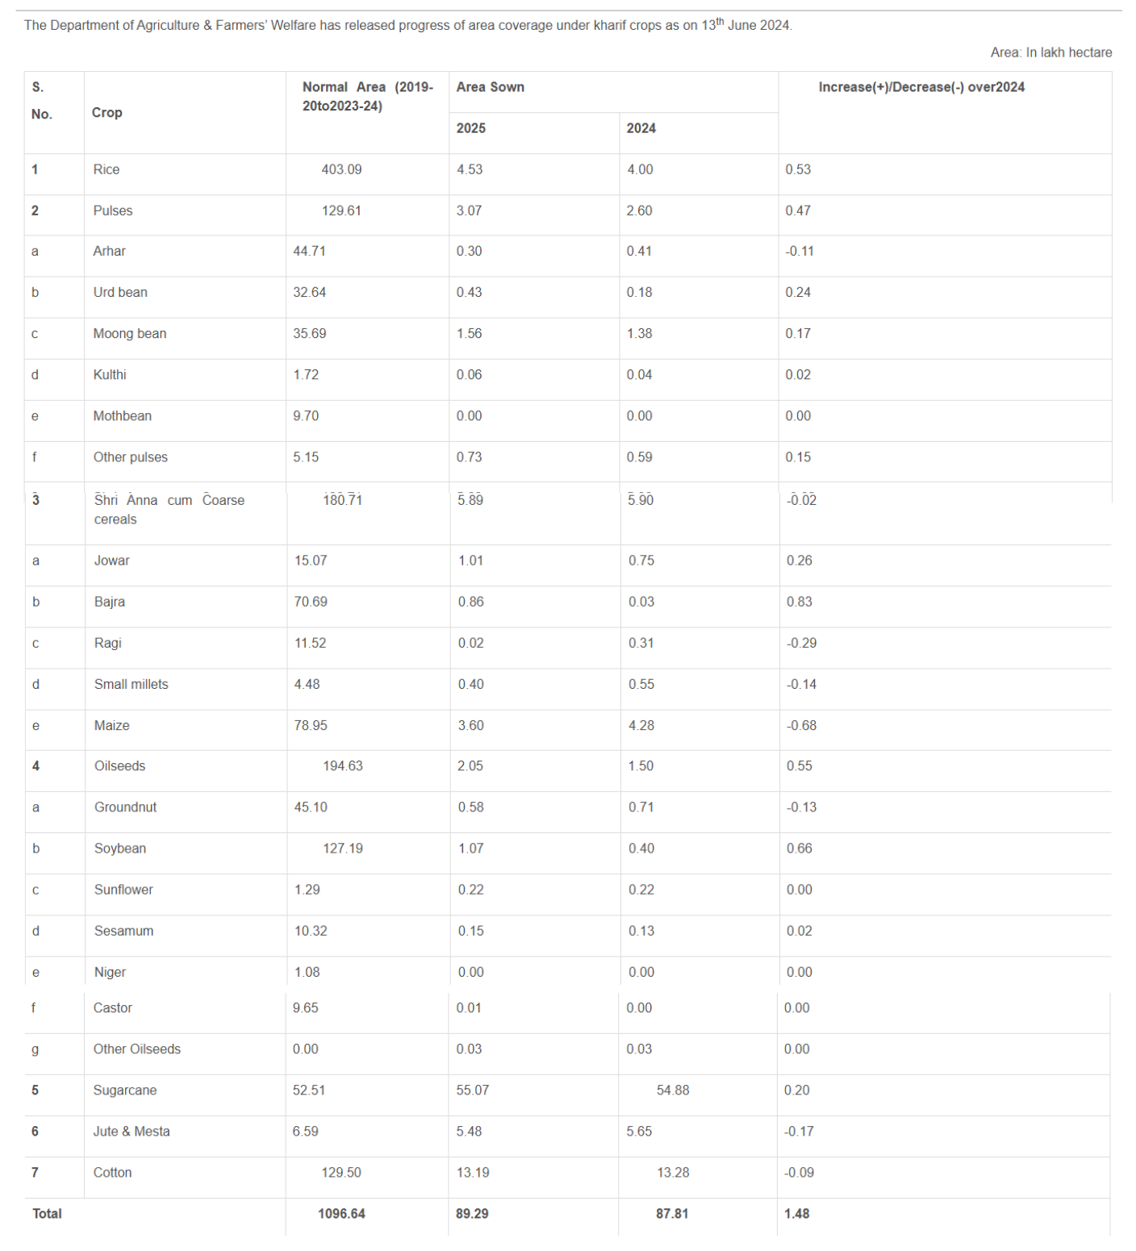Click the Area Sown header

(x=491, y=87)
